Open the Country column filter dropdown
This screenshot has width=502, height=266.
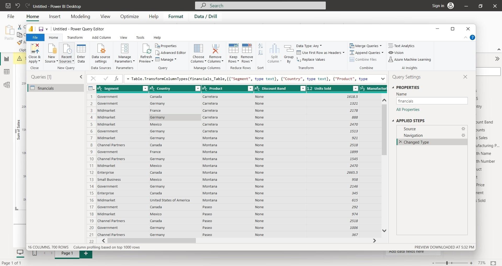[x=198, y=88]
